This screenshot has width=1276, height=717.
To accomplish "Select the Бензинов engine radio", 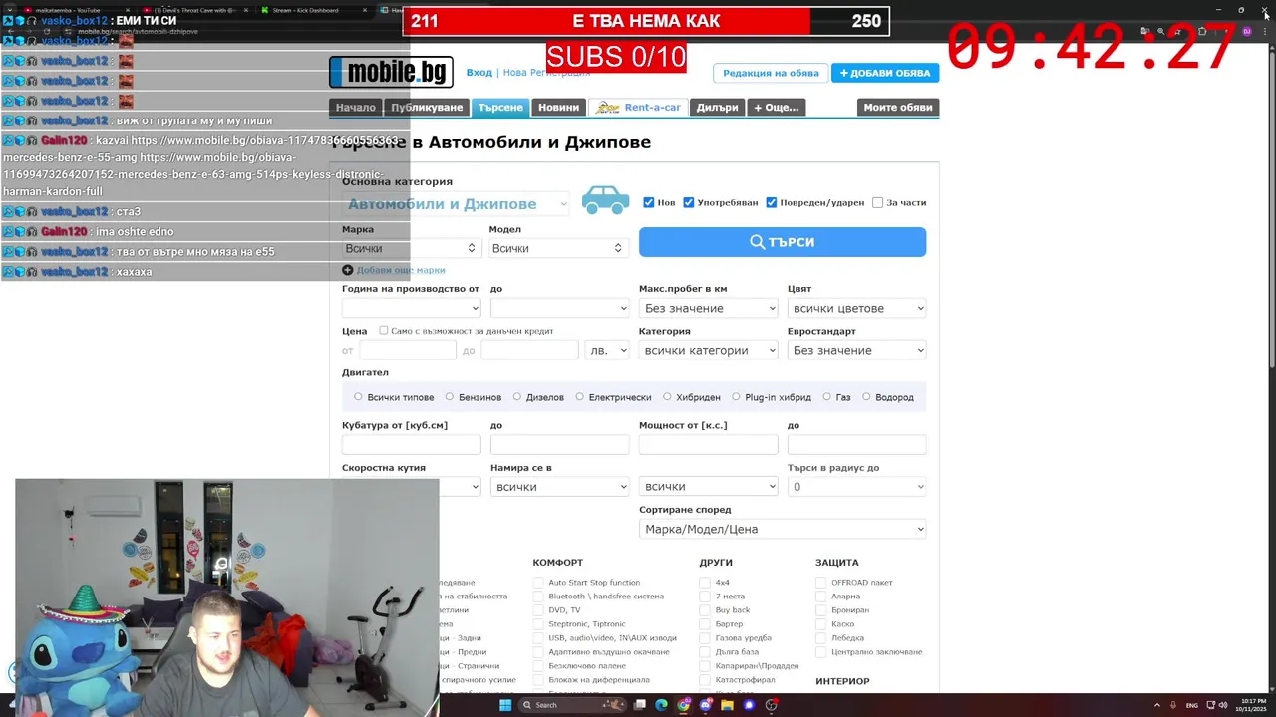I will tap(450, 397).
